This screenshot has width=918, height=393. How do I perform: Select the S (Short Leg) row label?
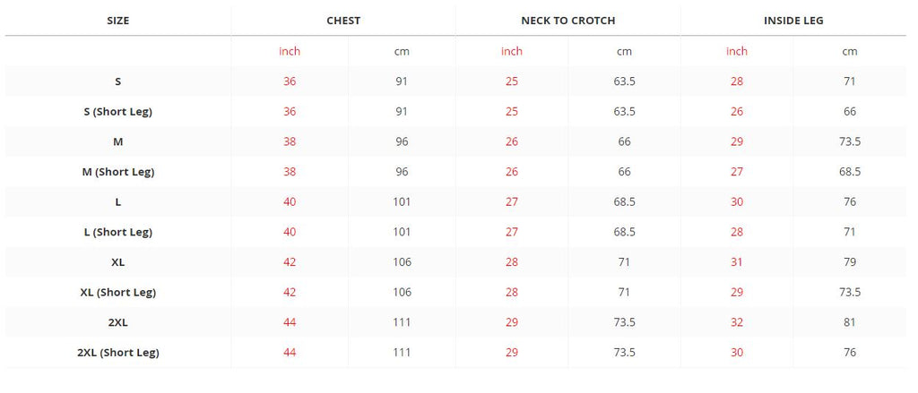[x=117, y=112]
